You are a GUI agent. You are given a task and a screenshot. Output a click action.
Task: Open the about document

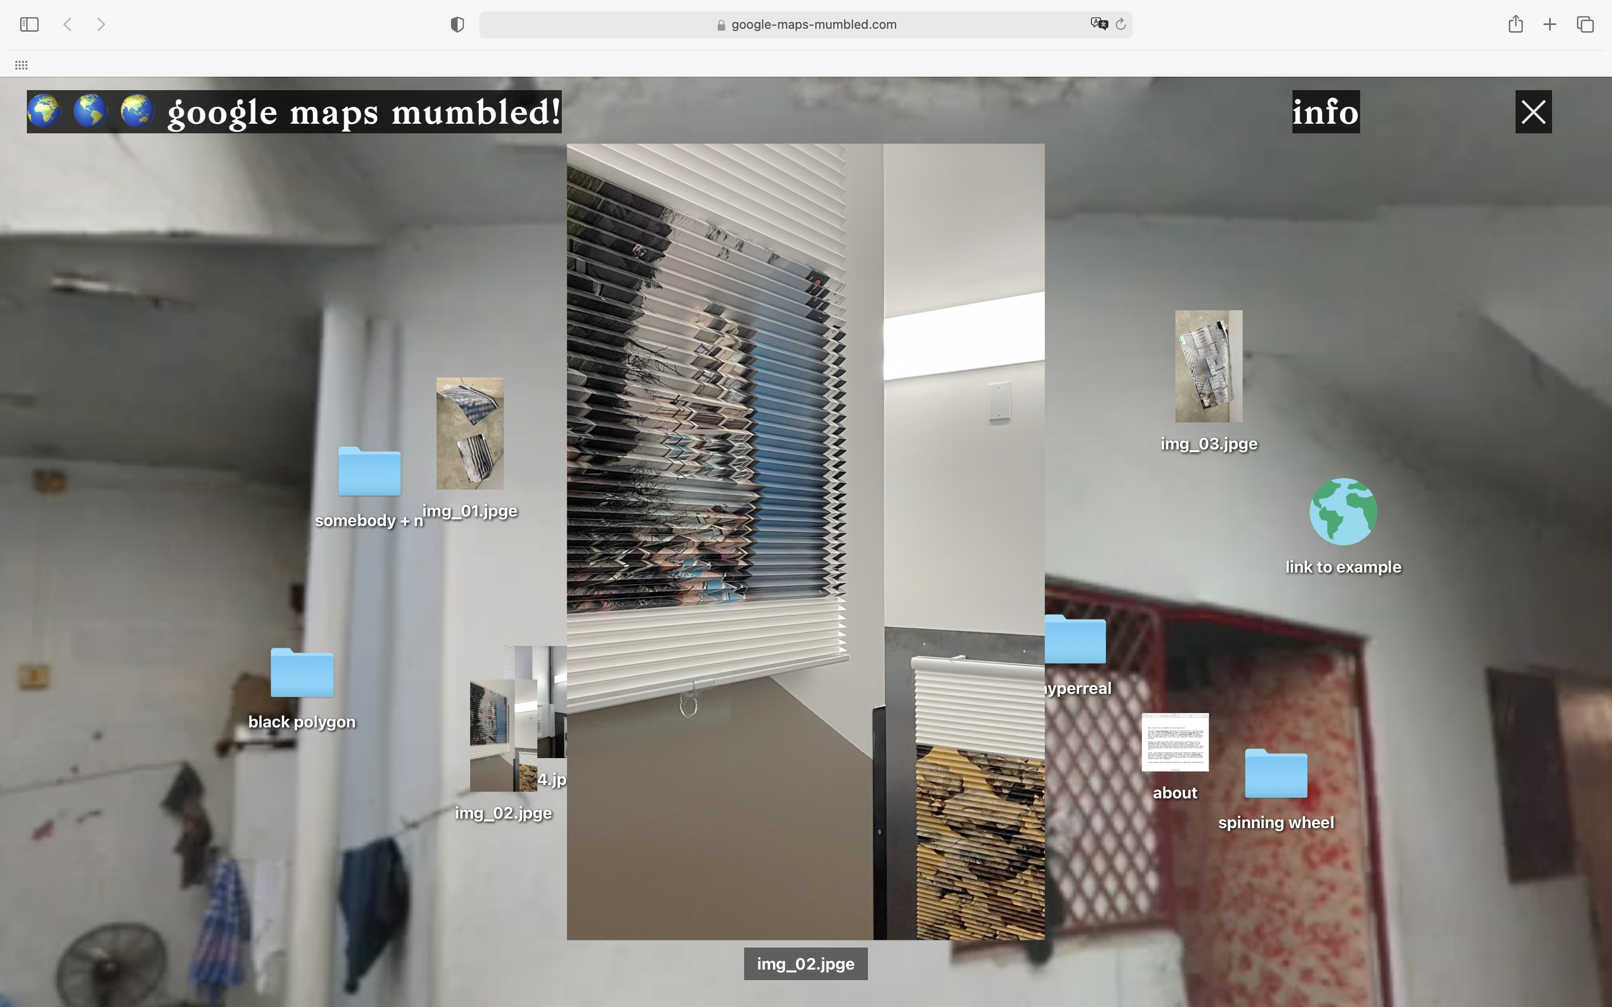click(x=1175, y=742)
